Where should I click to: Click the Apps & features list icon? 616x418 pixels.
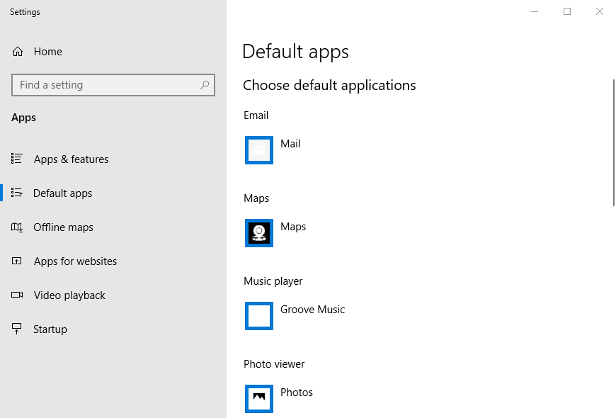18,159
